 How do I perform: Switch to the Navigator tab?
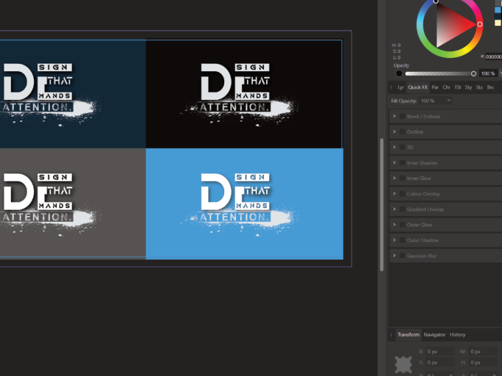tap(434, 335)
